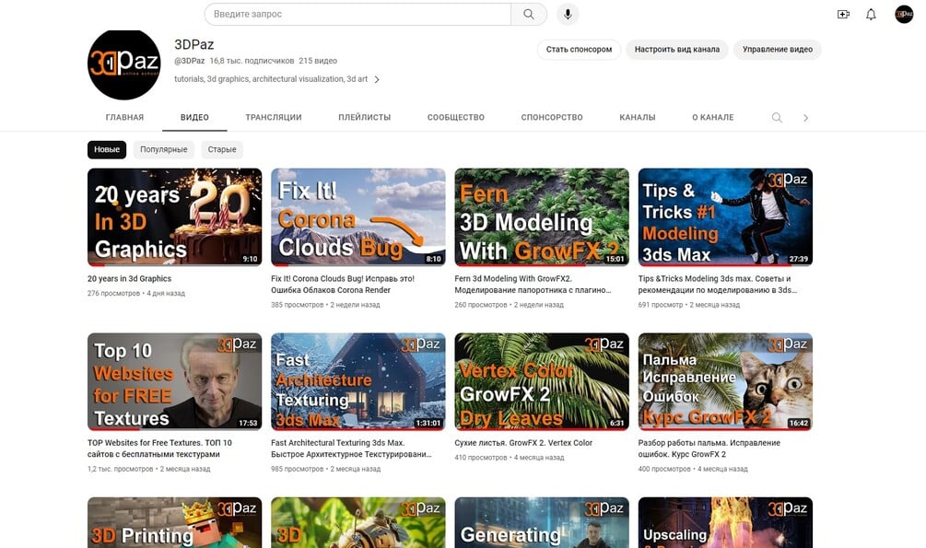Open Fern 3D Modeling GrowFX thumbnail
This screenshot has width=926, height=548.
click(542, 216)
